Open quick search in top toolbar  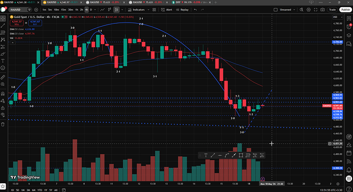[302, 10]
